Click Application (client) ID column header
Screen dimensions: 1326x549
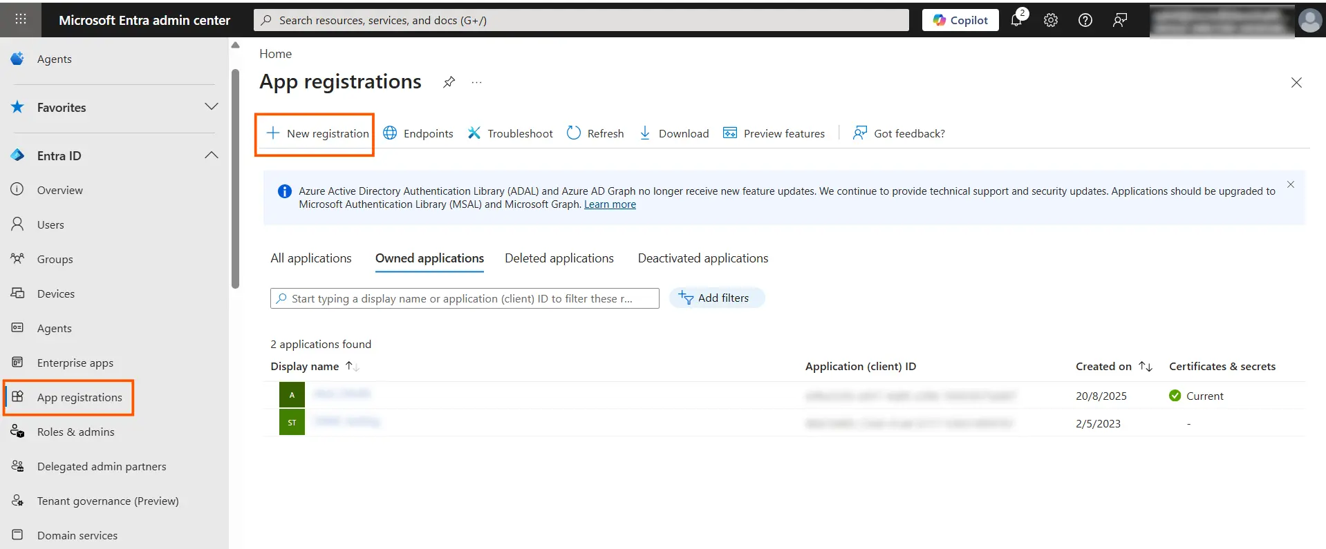[x=861, y=367]
